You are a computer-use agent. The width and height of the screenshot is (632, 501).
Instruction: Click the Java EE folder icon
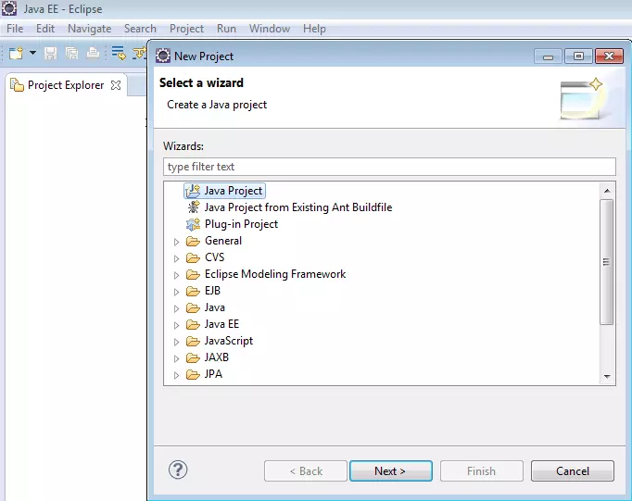click(193, 324)
